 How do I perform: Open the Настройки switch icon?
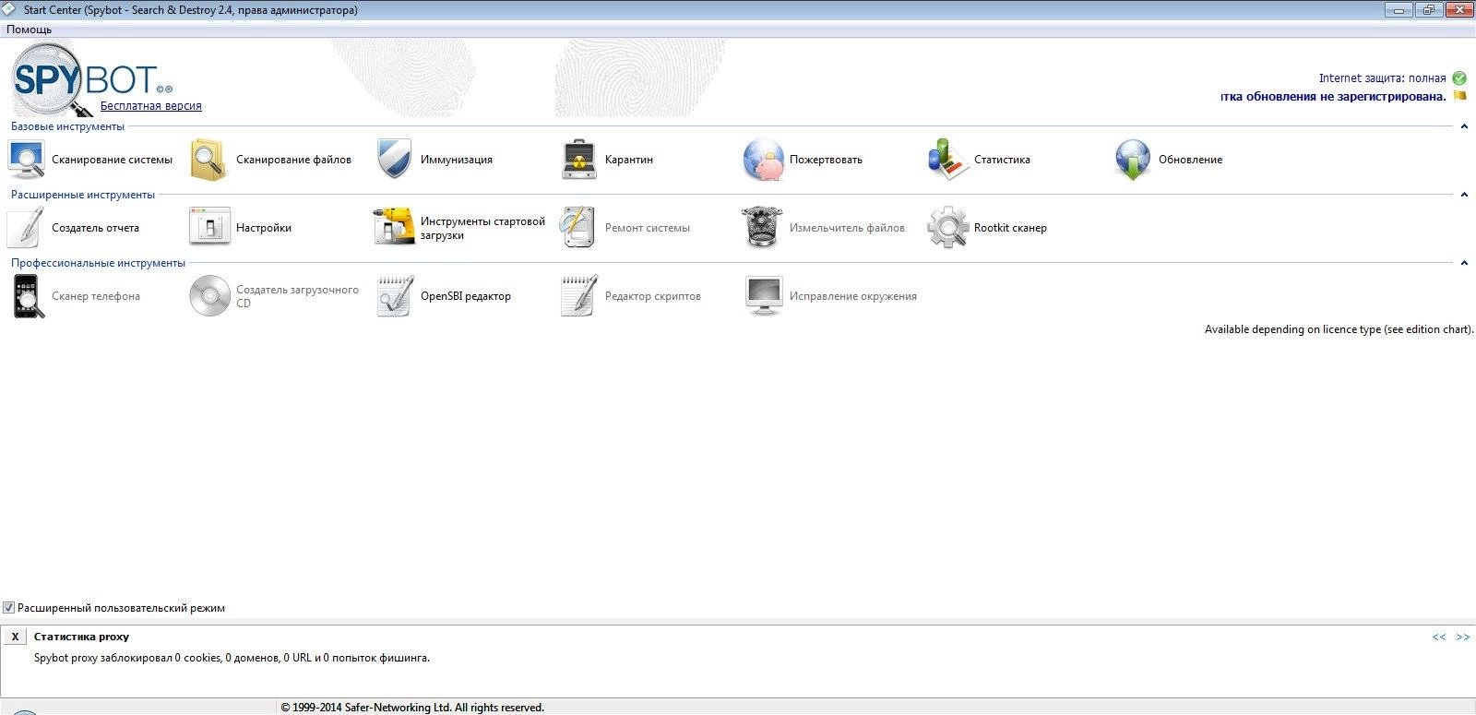point(209,227)
